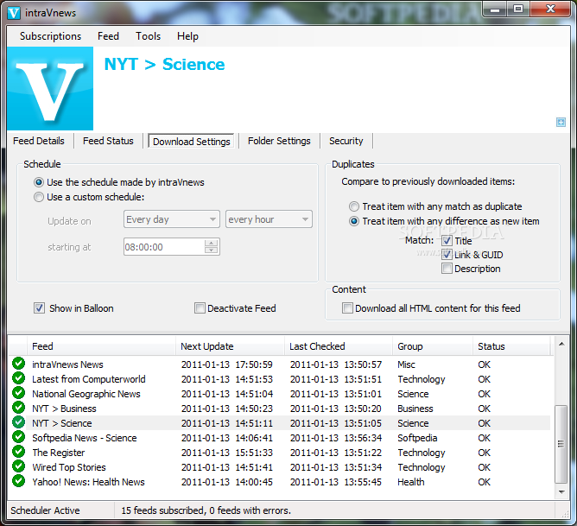The image size is (577, 526).
Task: Select the NYT > Science feed row
Action: point(279,423)
